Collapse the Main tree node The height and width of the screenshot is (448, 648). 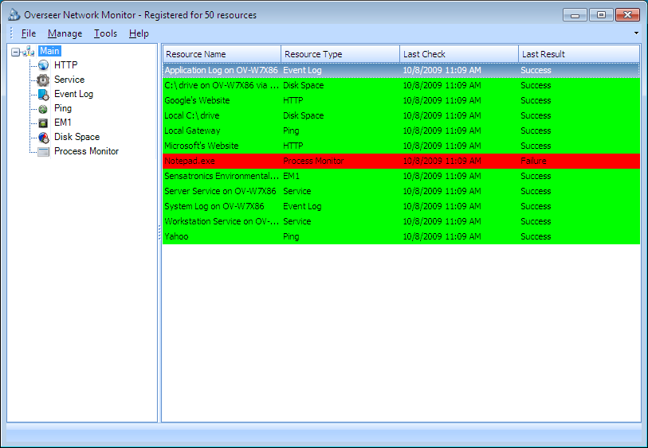(x=16, y=52)
